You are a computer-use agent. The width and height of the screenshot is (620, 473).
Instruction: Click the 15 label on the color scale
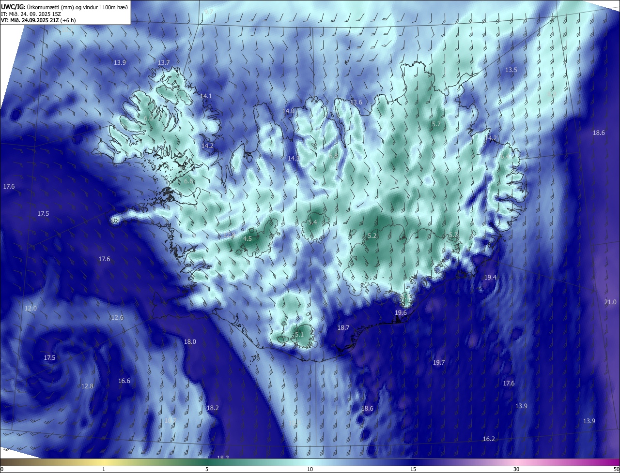point(413,470)
